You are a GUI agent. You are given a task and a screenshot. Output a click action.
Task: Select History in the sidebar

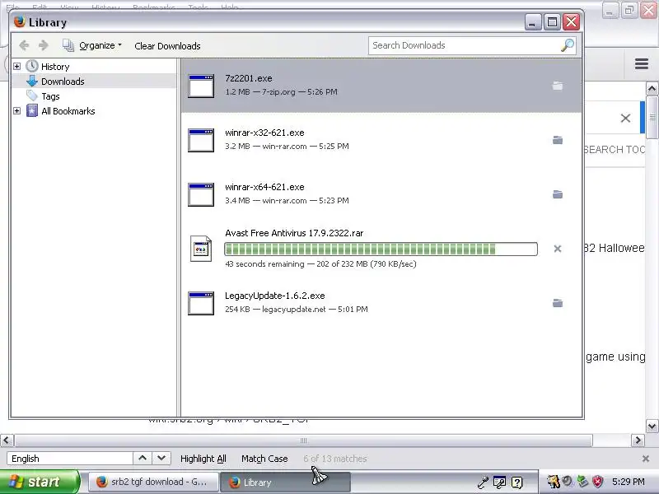[x=55, y=67]
